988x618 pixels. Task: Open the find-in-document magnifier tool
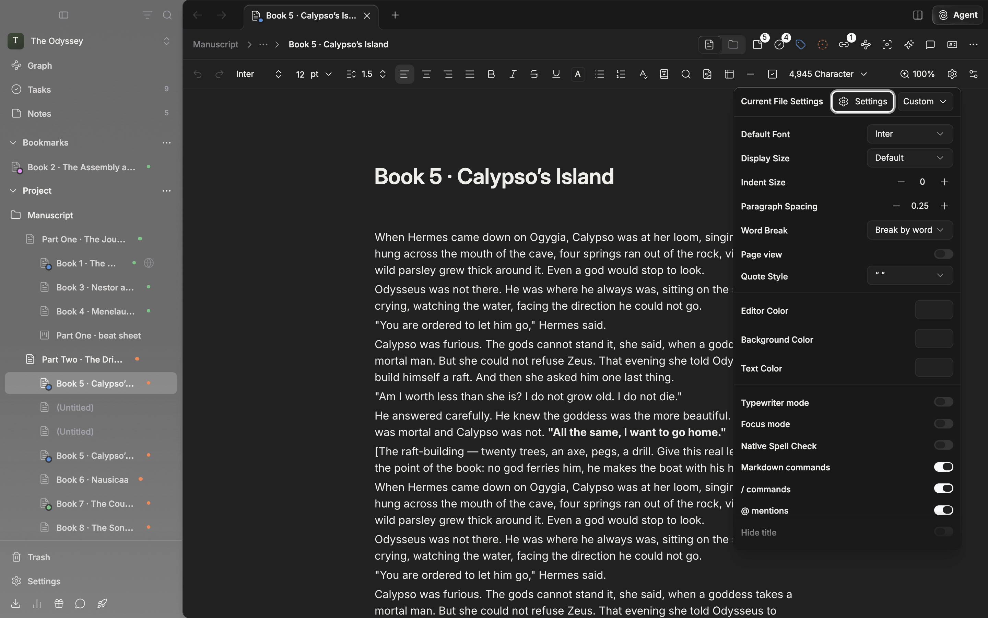tap(686, 74)
